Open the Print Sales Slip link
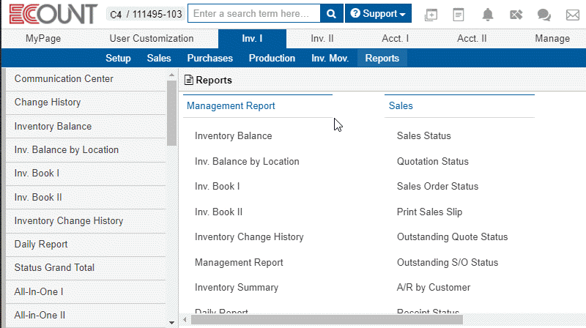The width and height of the screenshot is (586, 328). [x=429, y=212]
